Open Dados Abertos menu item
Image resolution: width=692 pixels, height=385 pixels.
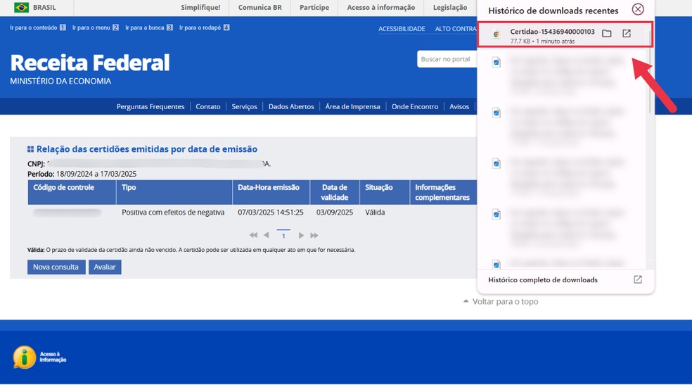291,106
